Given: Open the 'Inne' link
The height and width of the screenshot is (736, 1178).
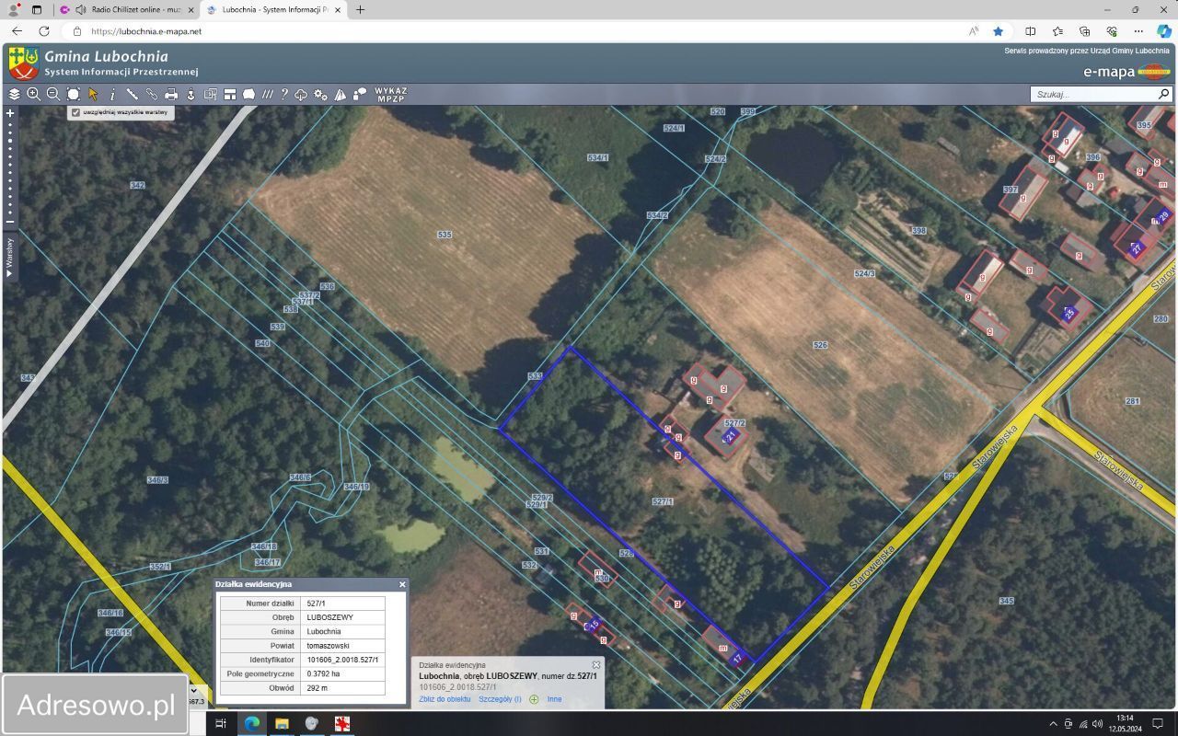Looking at the screenshot, I should 554,699.
